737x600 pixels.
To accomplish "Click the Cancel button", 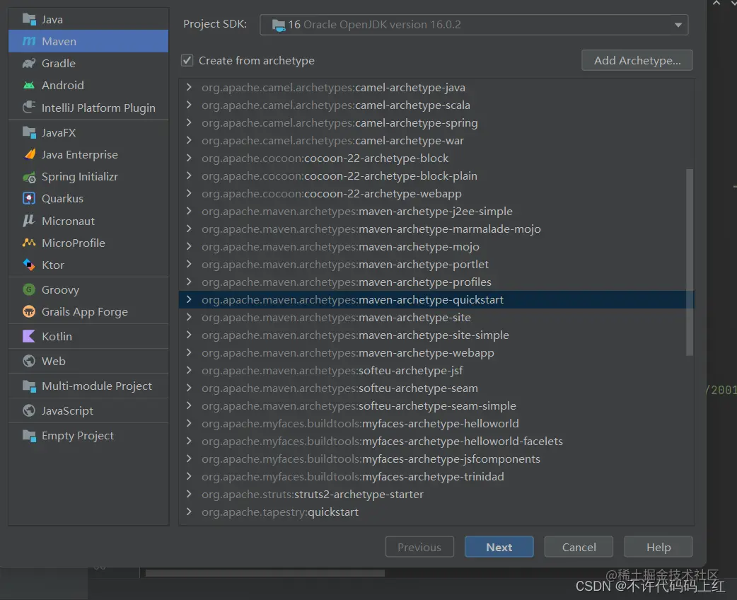I will [x=579, y=547].
